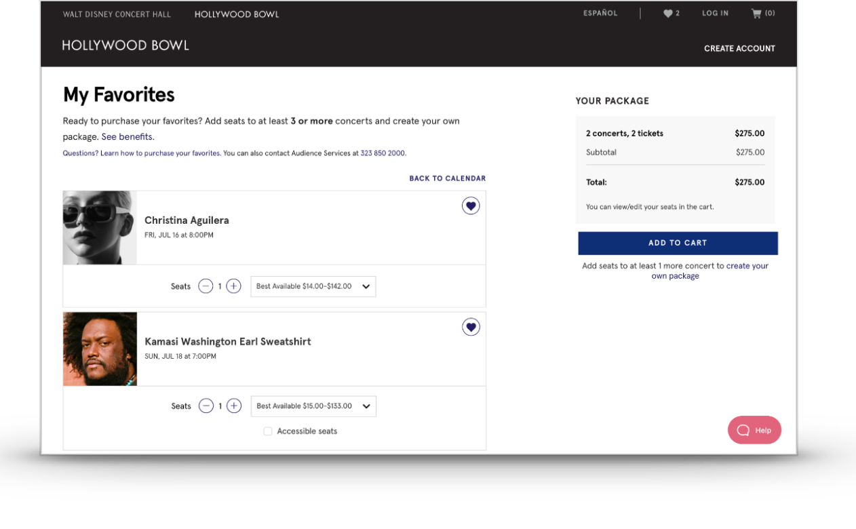Select the Hollywood Bowl venue tab
Image resolution: width=856 pixels, height=529 pixels.
237,14
